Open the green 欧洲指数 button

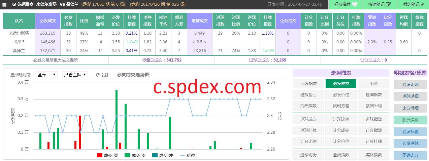tap(410, 120)
